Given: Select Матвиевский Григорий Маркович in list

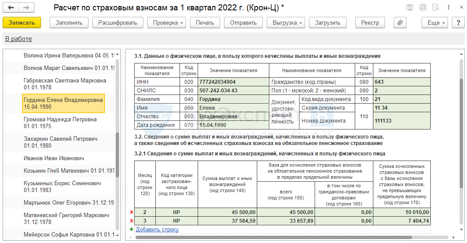Looking at the screenshot, I should [66, 218].
